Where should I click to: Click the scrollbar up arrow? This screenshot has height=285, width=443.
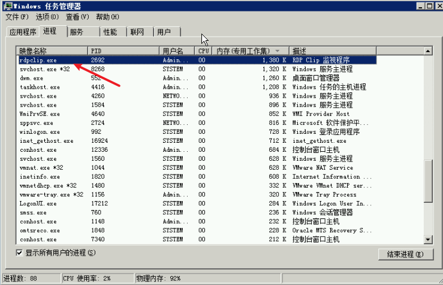tap(428, 51)
